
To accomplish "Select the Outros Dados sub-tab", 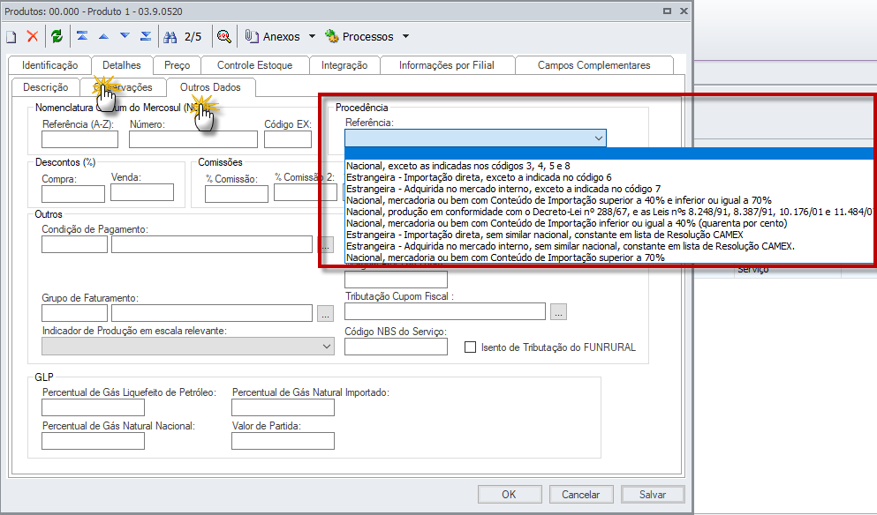I will coord(210,87).
